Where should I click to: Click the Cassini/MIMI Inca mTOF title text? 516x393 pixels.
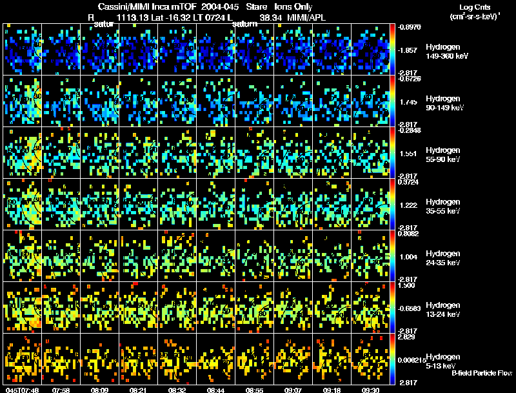pos(147,7)
